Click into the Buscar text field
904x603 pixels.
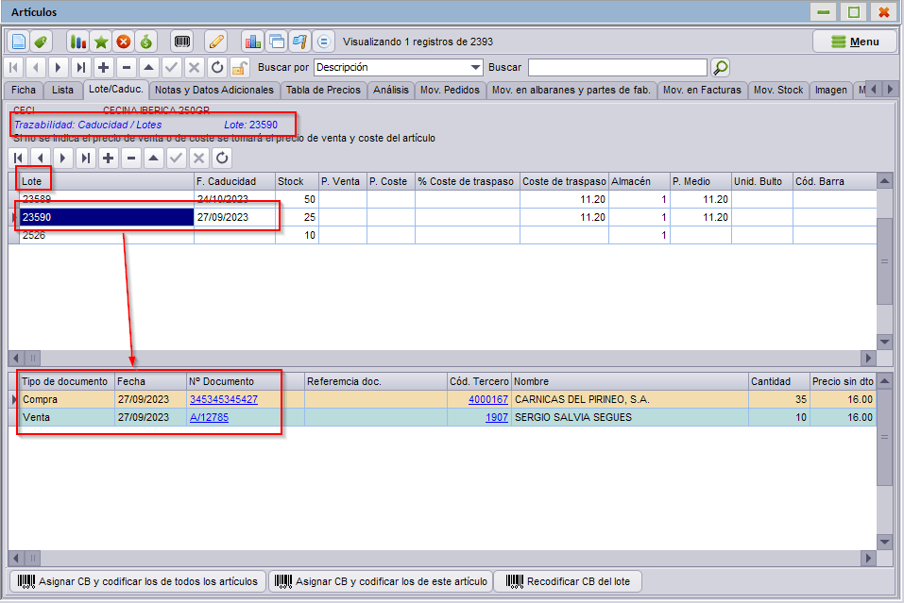click(618, 67)
